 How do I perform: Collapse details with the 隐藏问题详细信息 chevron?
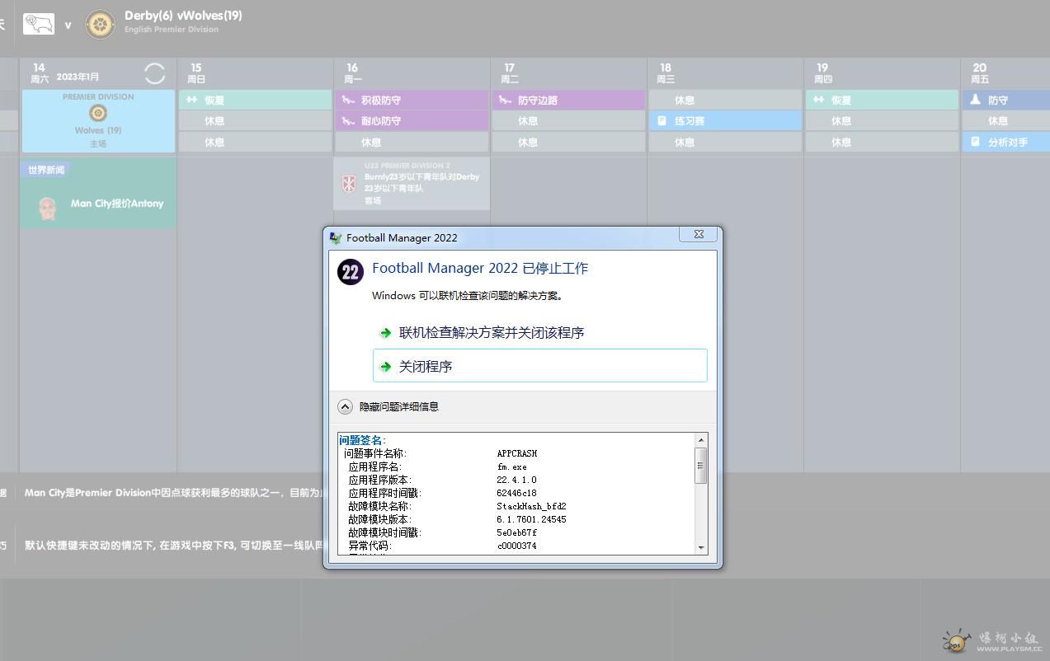tap(345, 406)
